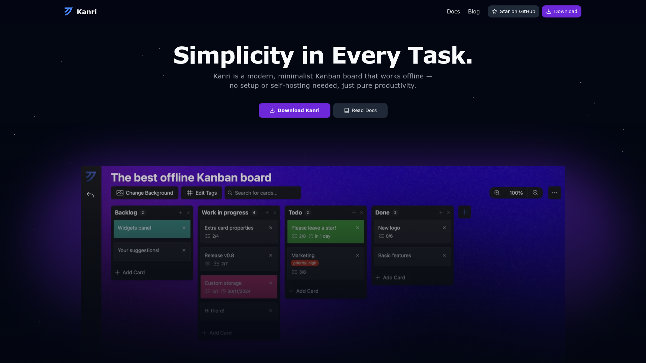This screenshot has height=363, width=646.
Task: Click the 100% zoom level indicator
Action: [516, 193]
